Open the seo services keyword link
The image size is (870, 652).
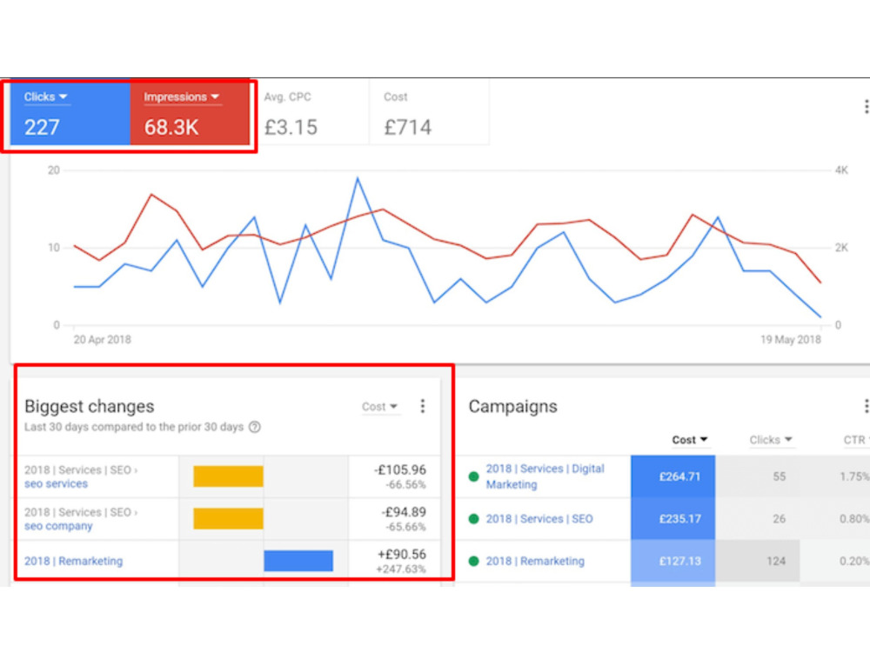point(56,484)
